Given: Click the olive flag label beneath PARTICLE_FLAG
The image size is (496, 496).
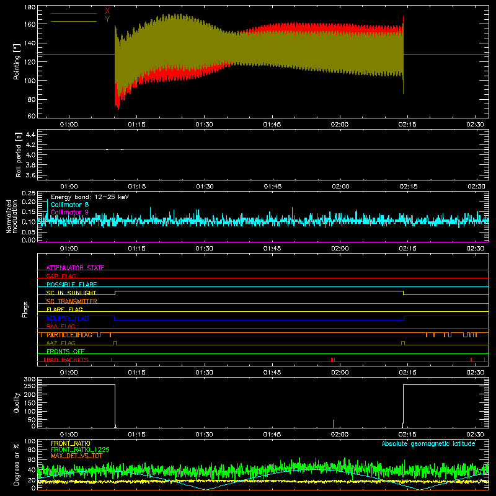Looking at the screenshot, I should click(x=61, y=343).
